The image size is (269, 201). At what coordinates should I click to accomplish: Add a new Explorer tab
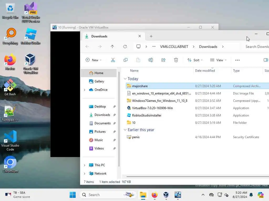pyautogui.click(x=151, y=36)
